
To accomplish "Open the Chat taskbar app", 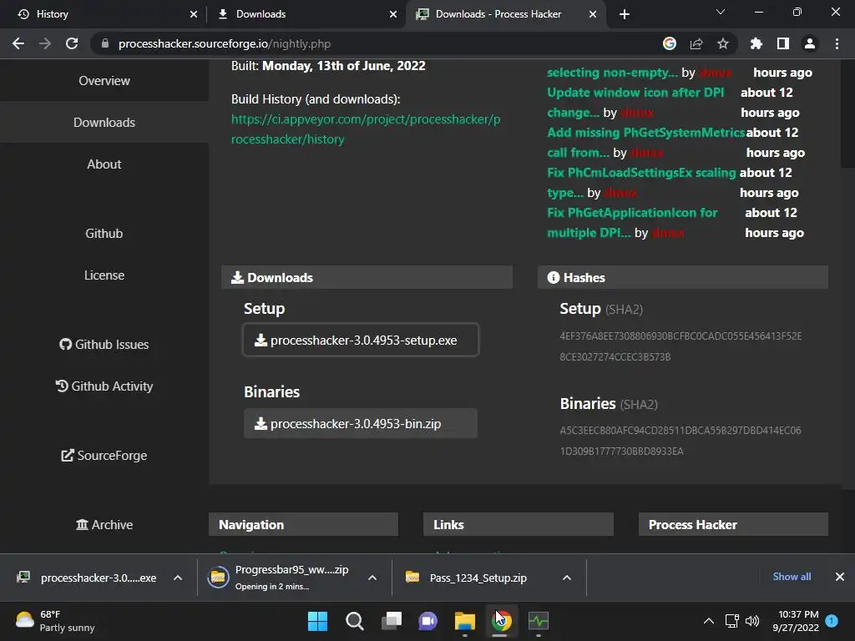I will coord(428,621).
